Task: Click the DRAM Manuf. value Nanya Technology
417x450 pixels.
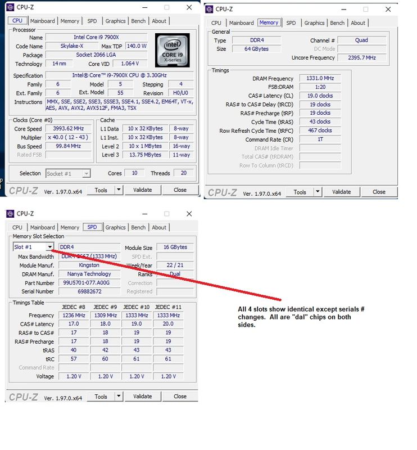Action: pyautogui.click(x=89, y=274)
